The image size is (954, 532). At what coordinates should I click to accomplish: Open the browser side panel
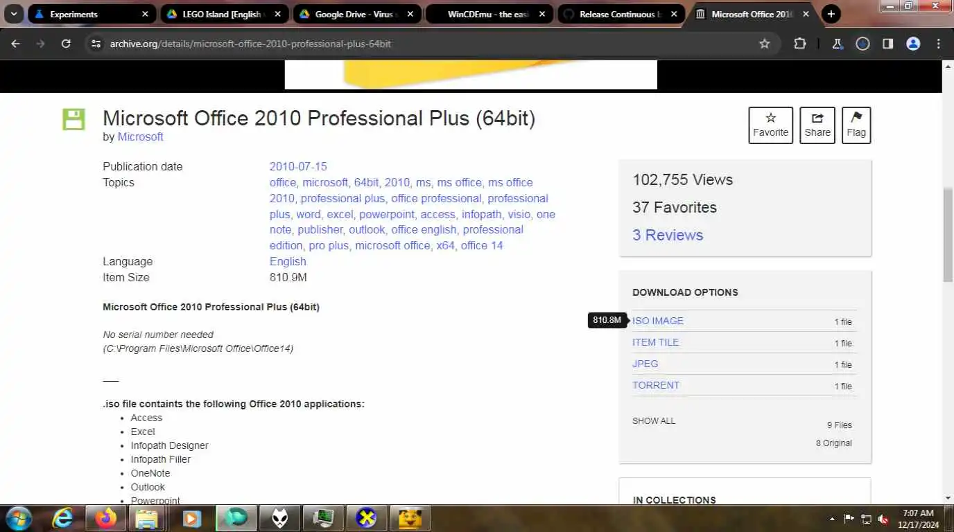pyautogui.click(x=887, y=44)
